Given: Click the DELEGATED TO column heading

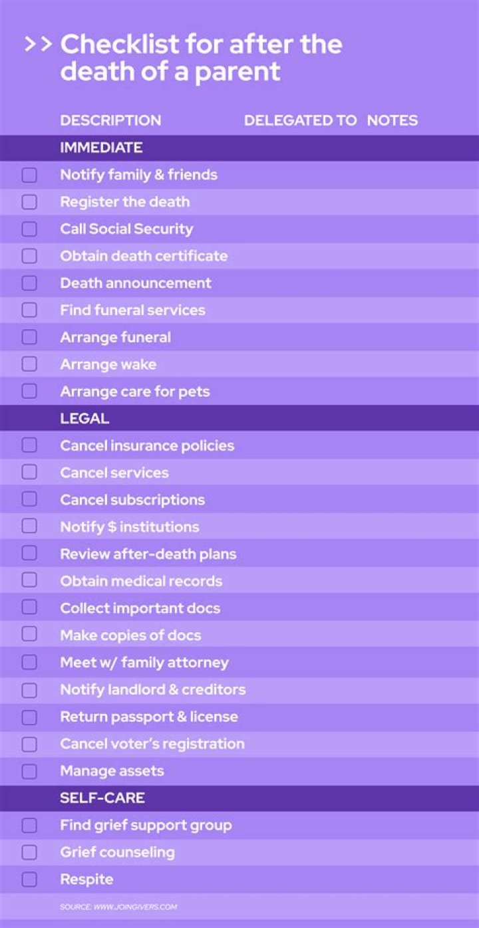Looking at the screenshot, I should pos(300,120).
